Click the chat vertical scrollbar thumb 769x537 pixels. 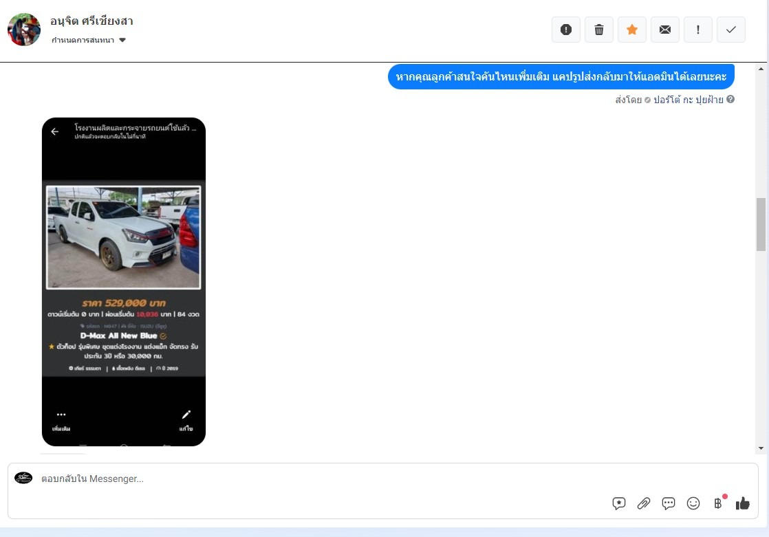[761, 225]
